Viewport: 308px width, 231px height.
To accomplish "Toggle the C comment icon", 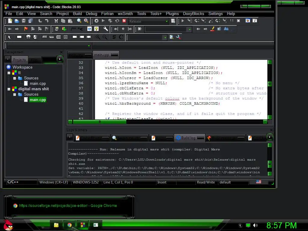I will (x=121, y=37).
